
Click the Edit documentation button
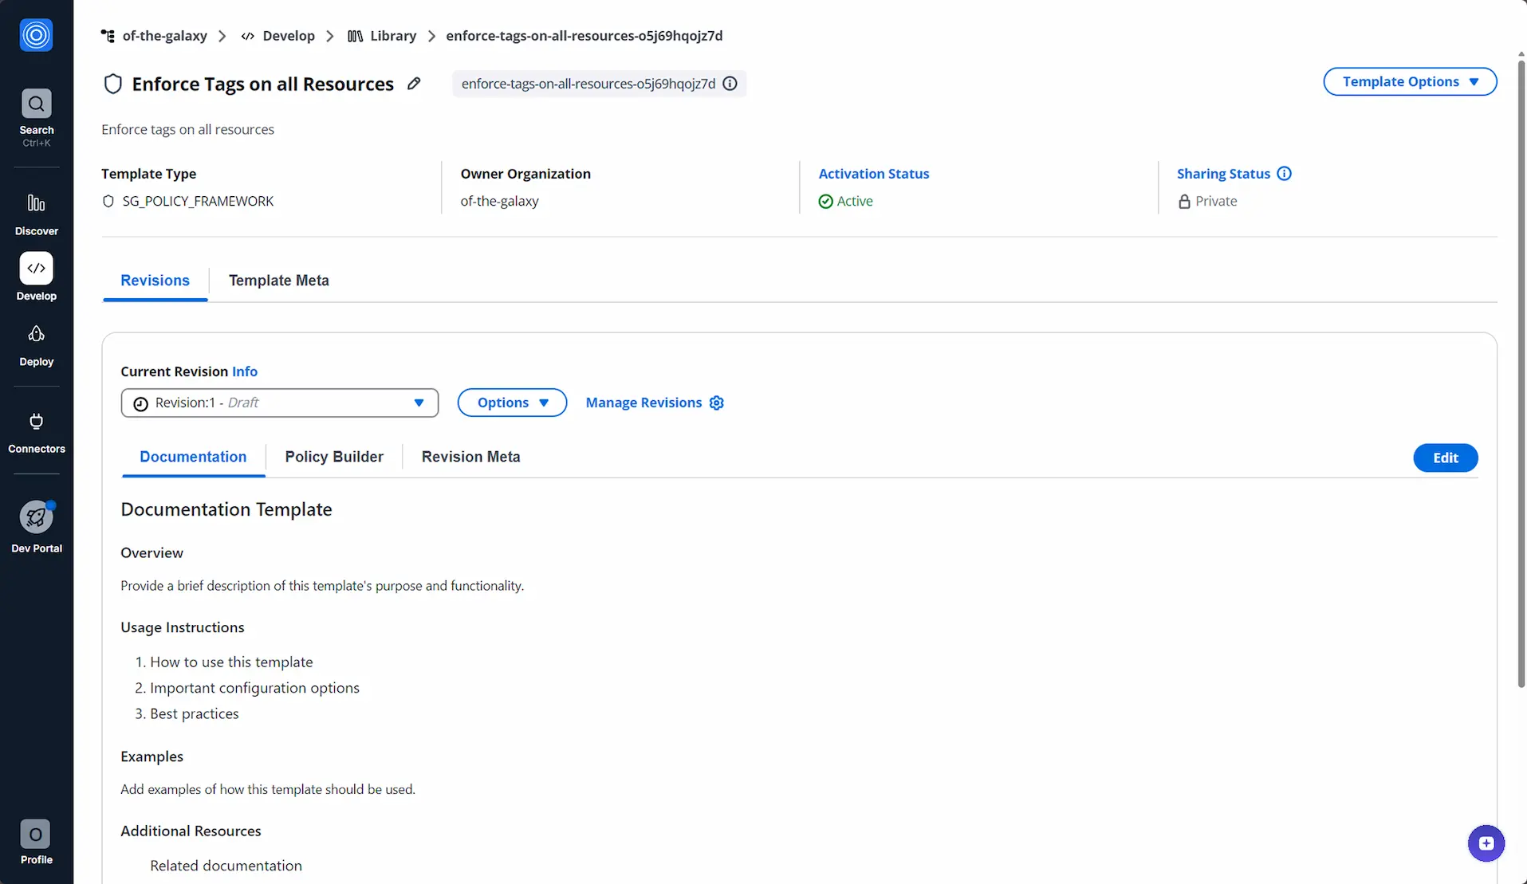pyautogui.click(x=1445, y=458)
